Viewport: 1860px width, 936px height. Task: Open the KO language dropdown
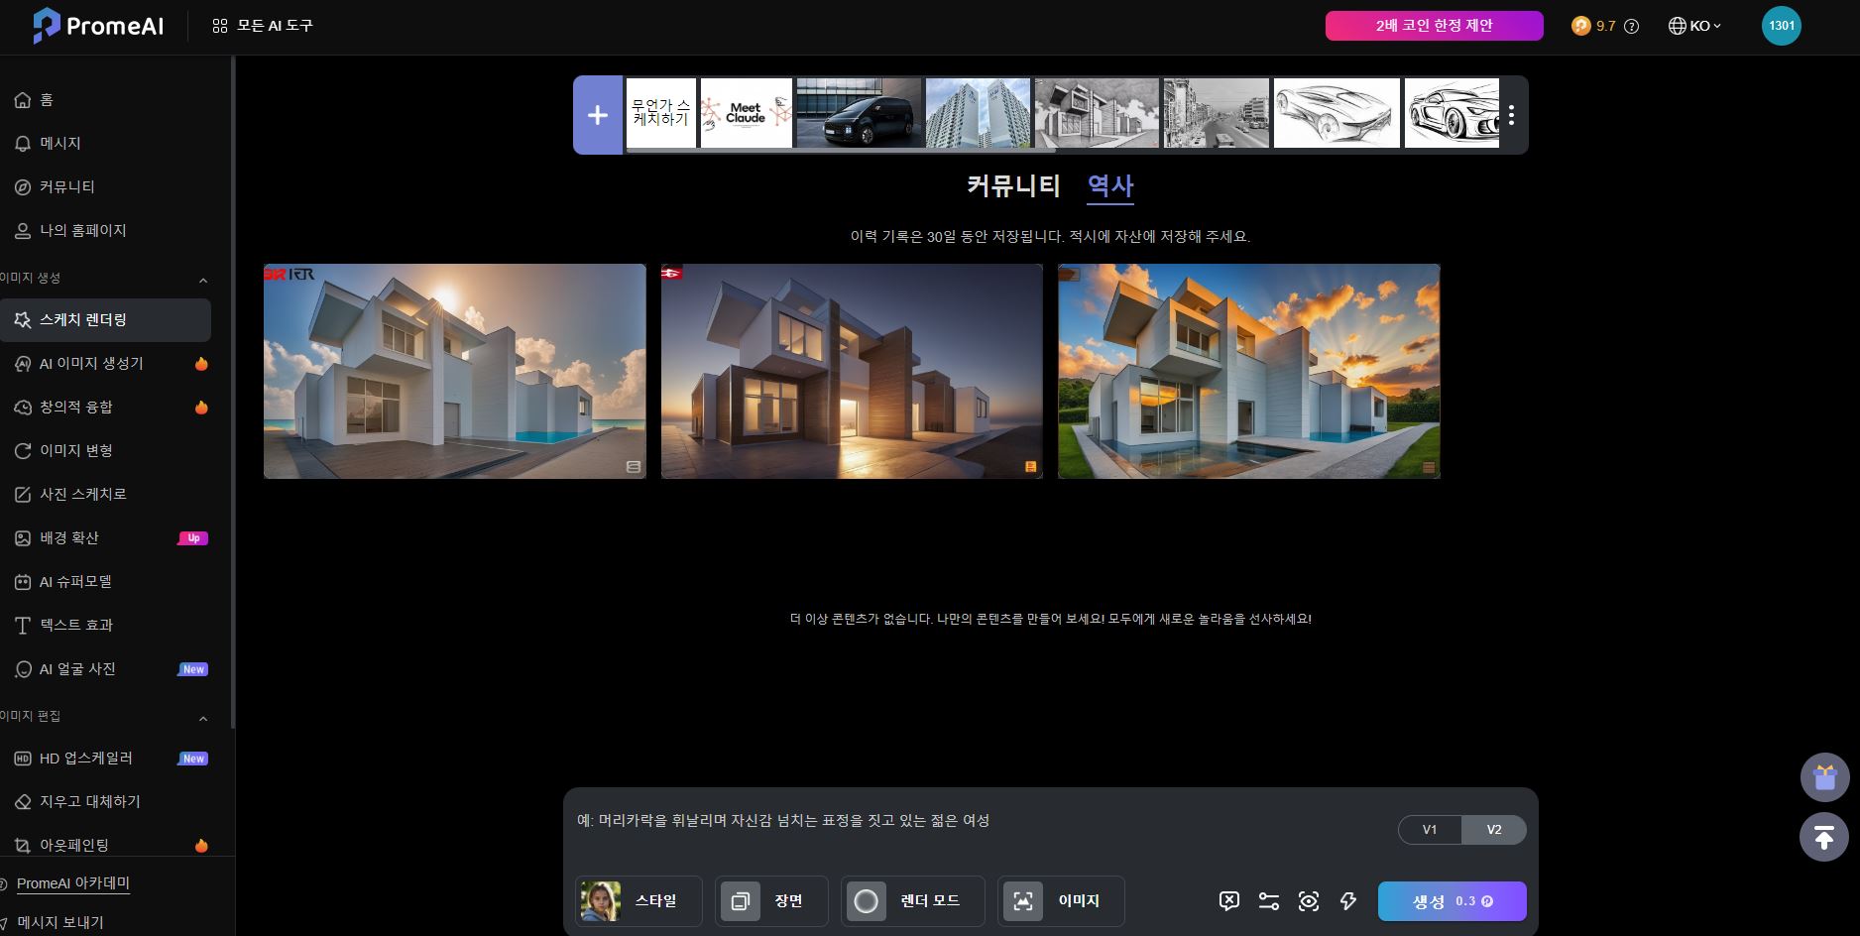tap(1694, 27)
